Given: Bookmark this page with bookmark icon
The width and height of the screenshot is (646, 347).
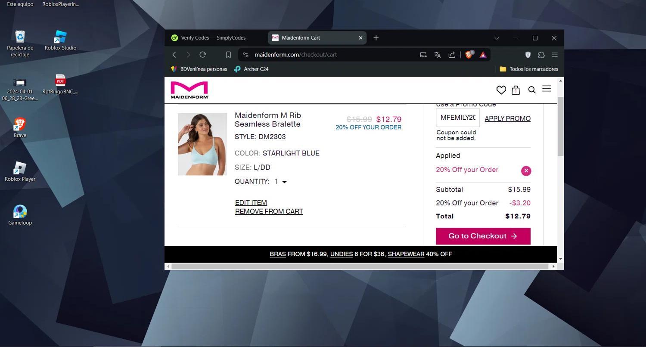Looking at the screenshot, I should 228,55.
